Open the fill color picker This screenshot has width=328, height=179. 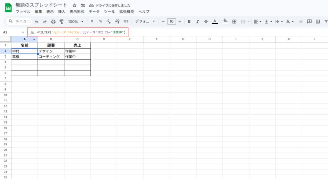225,21
